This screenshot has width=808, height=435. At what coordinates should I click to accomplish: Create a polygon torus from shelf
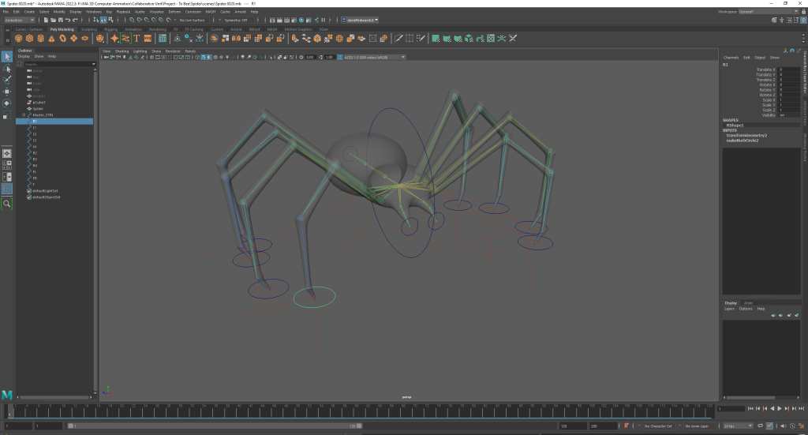tap(63, 39)
